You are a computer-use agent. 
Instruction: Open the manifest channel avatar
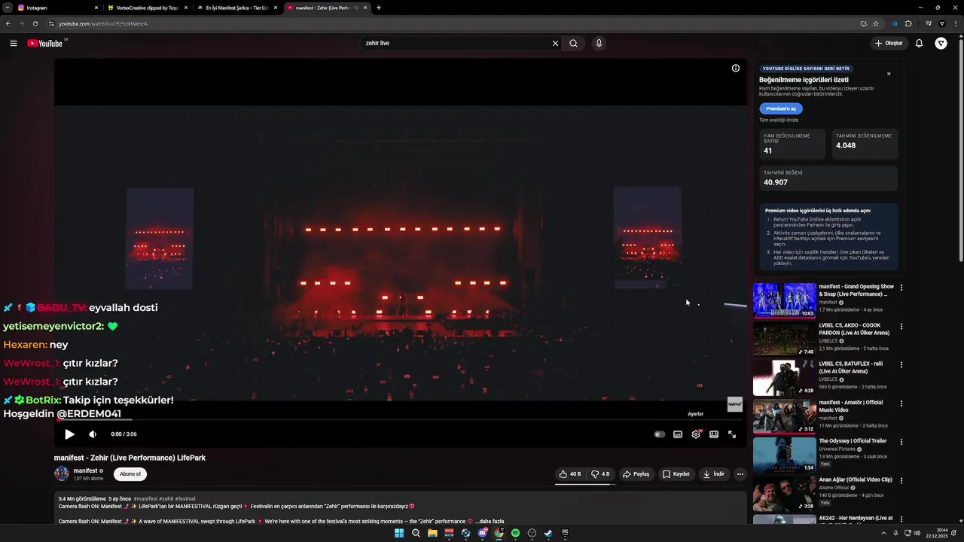pos(62,473)
